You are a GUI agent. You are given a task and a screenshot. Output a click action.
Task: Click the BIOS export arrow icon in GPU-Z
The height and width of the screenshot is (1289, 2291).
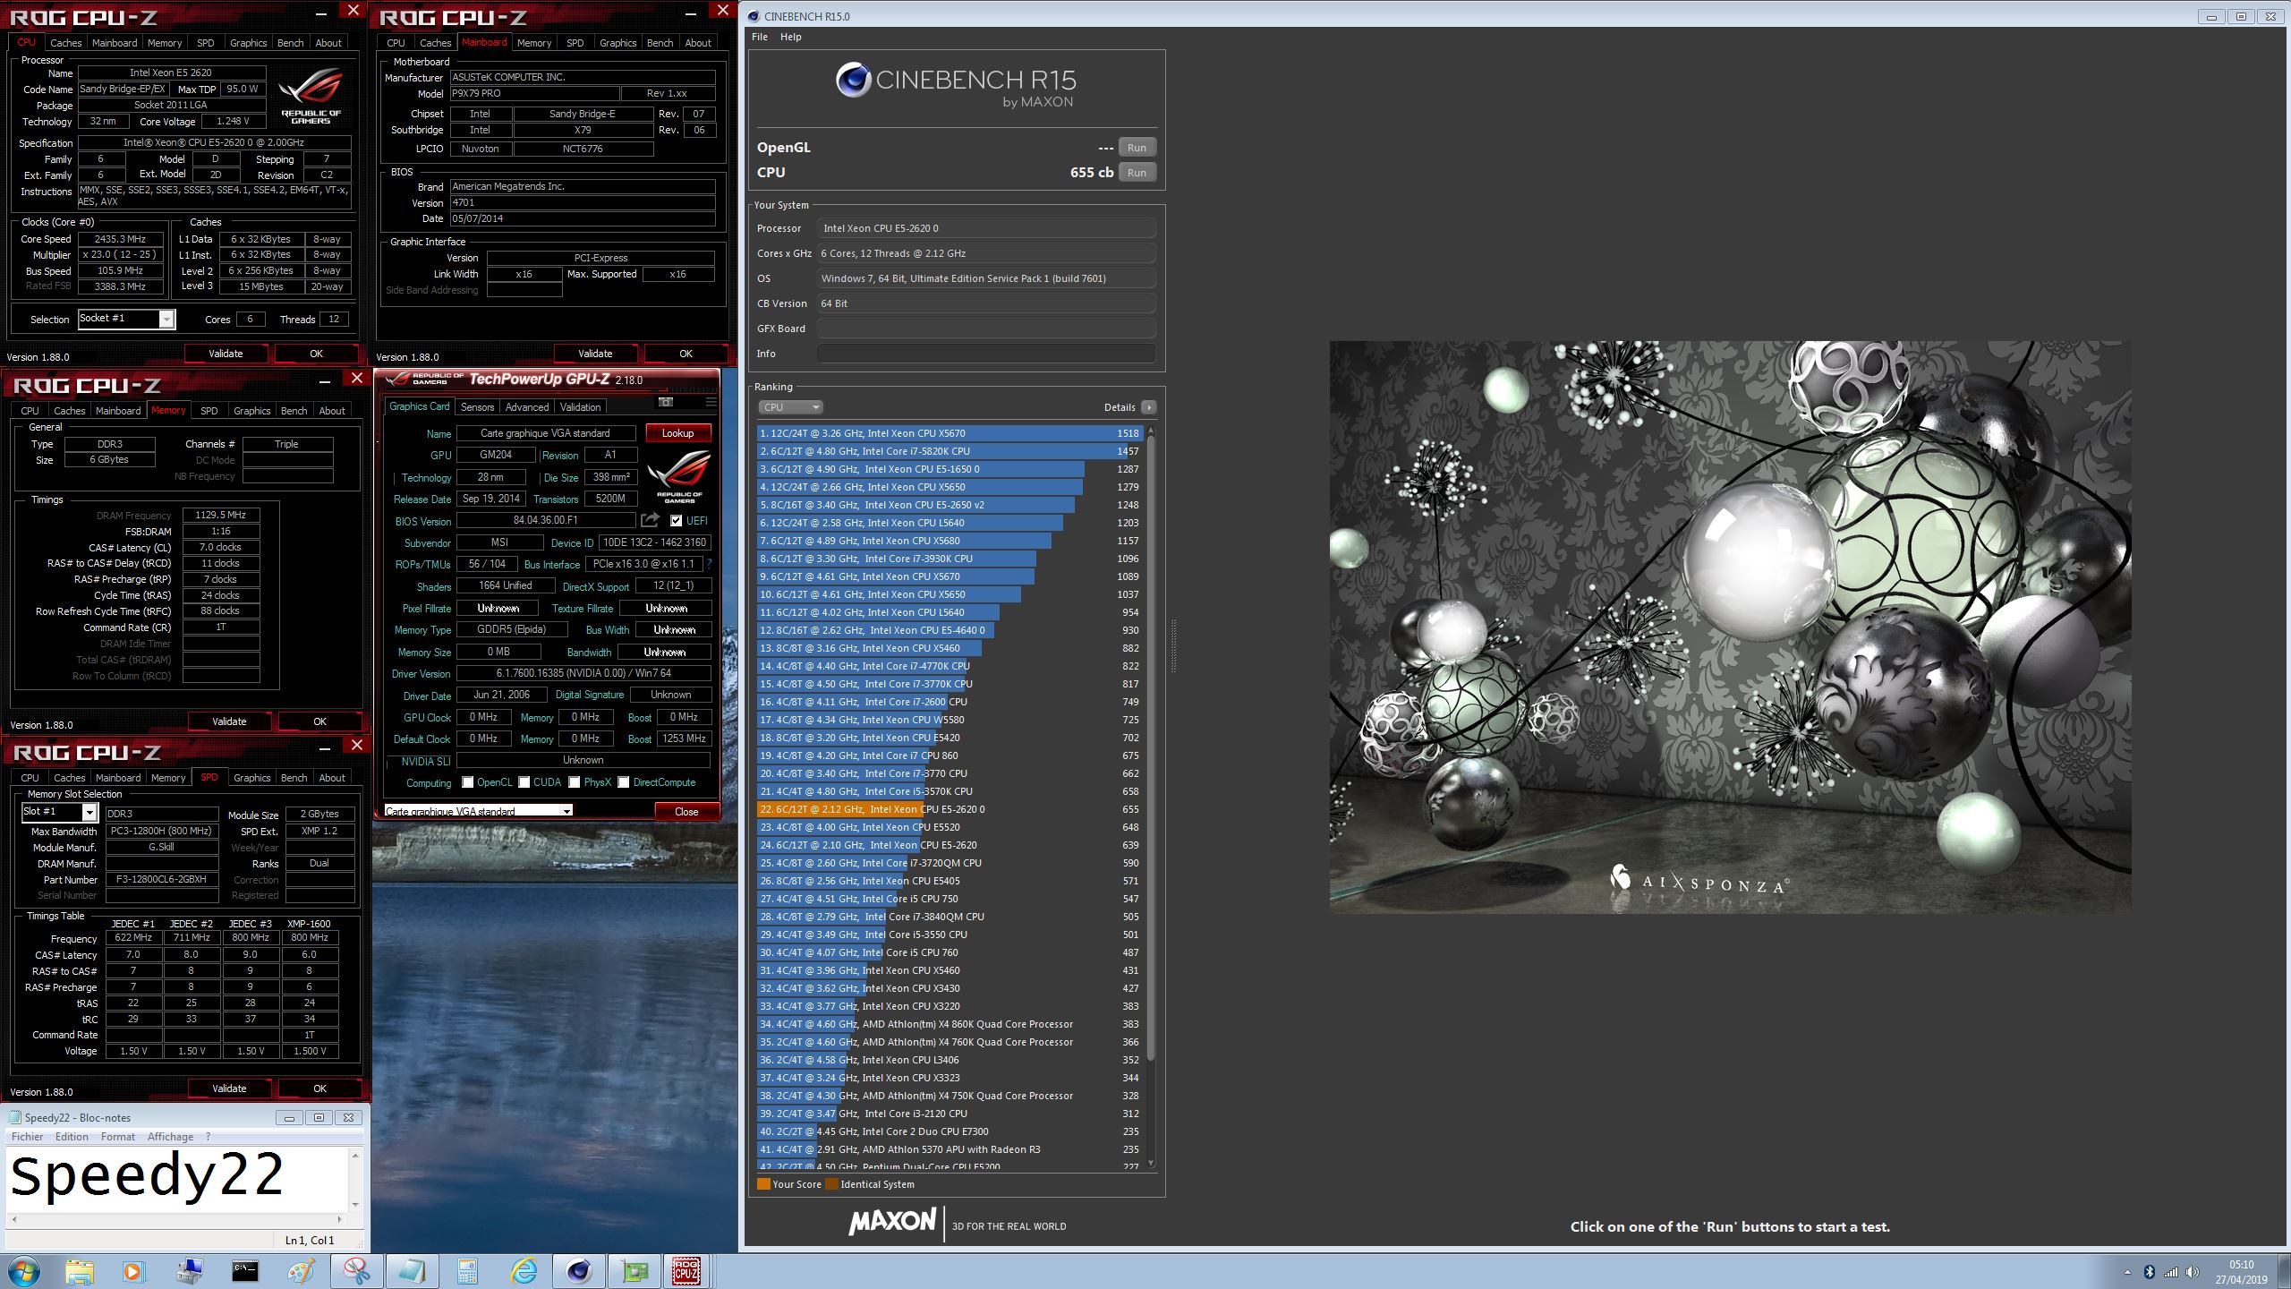pyautogui.click(x=651, y=520)
